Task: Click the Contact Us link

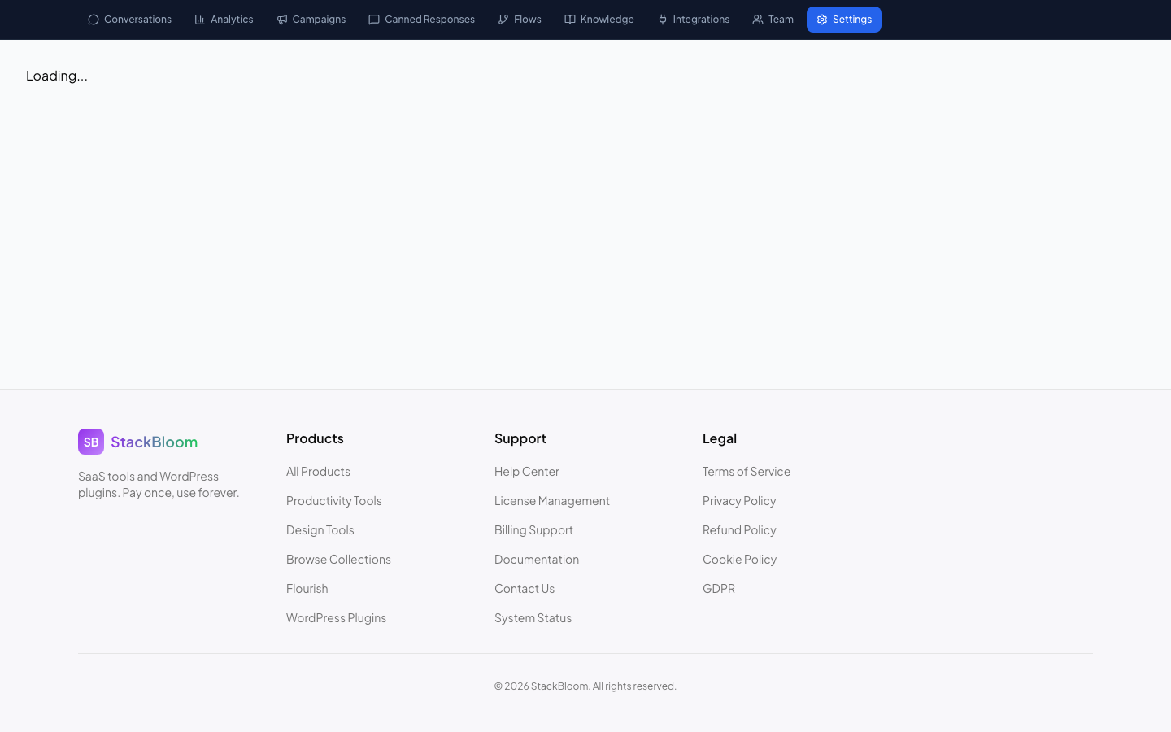Action: (x=525, y=588)
